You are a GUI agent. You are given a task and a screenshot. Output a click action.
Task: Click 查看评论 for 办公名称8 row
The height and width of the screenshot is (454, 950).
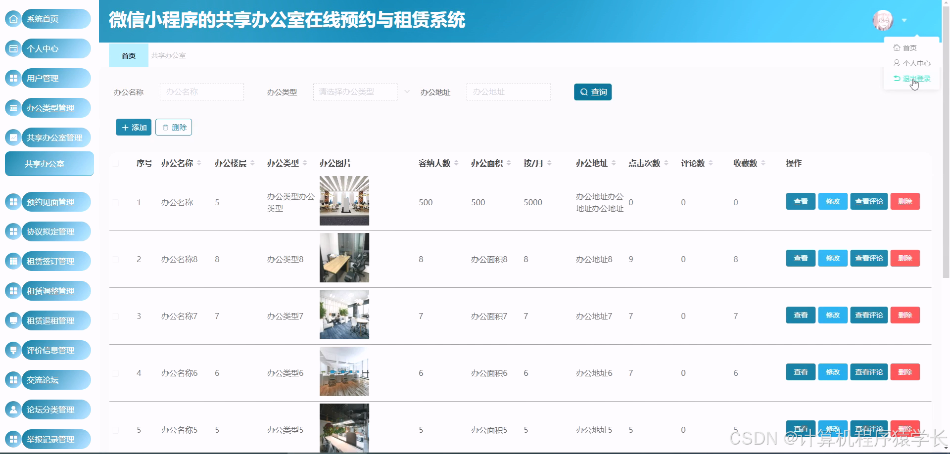click(x=868, y=258)
